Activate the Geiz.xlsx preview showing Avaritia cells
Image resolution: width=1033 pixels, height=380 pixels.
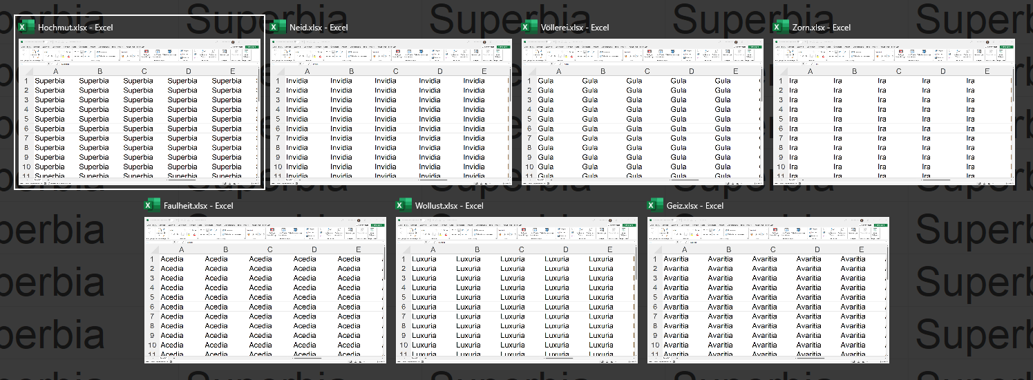[768, 290]
